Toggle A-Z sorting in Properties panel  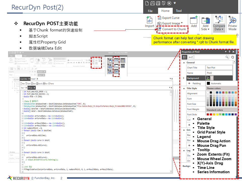pyautogui.click(x=191, y=57)
